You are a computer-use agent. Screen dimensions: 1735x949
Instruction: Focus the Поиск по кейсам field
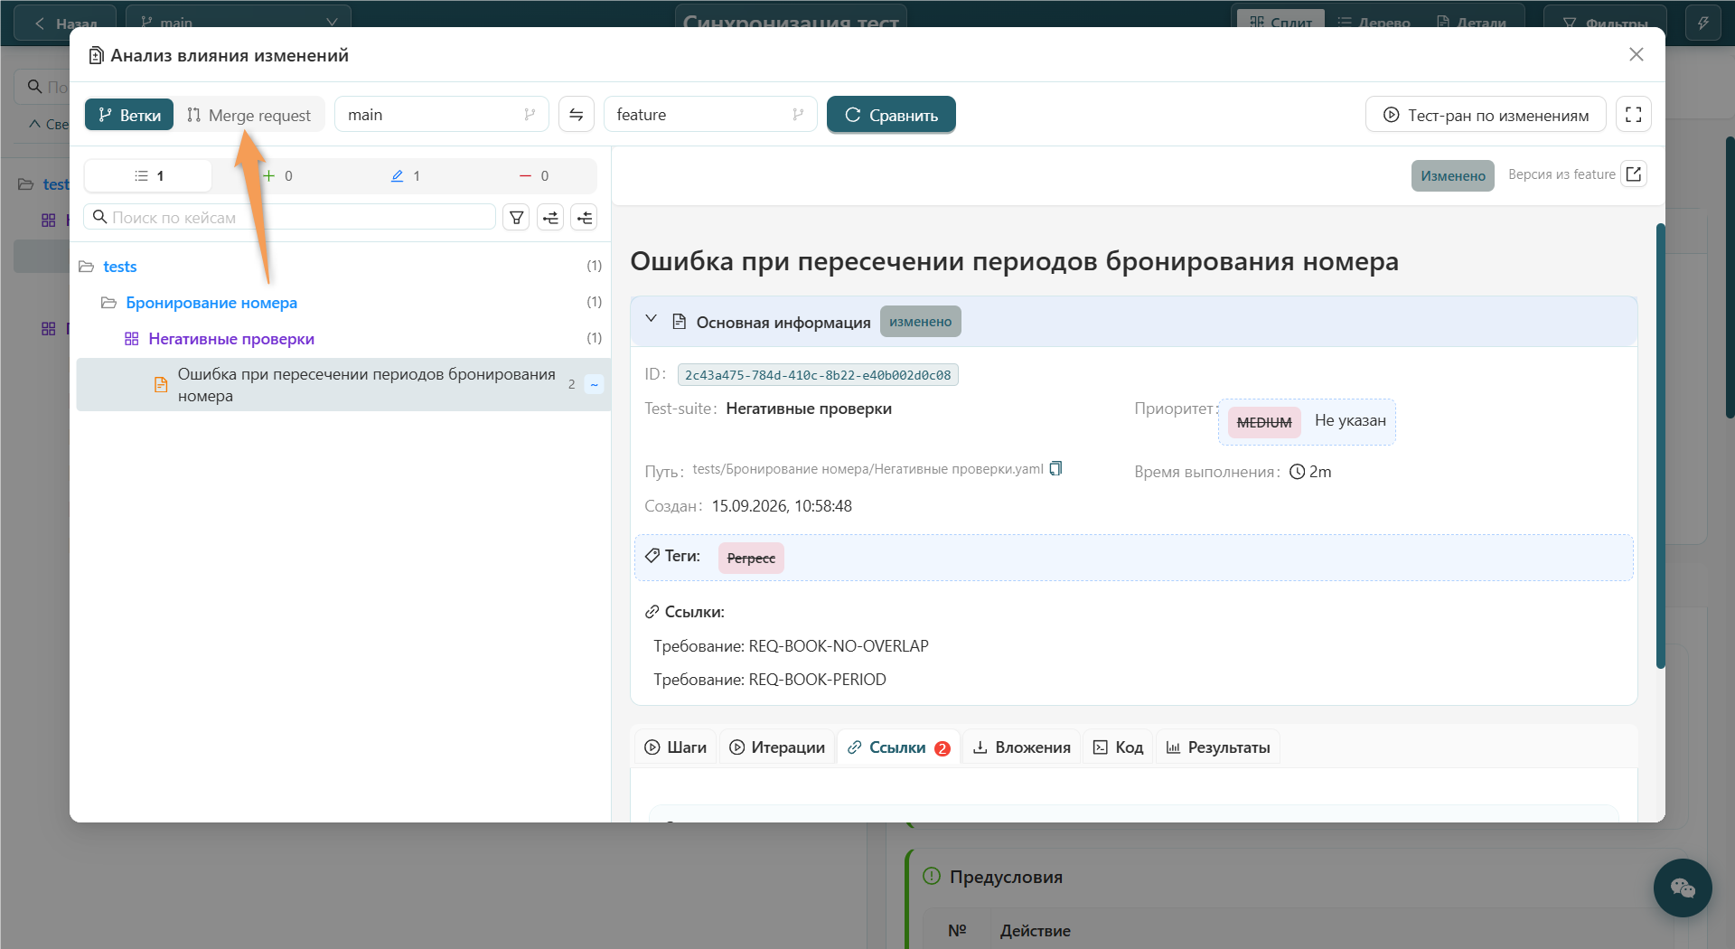tap(290, 218)
